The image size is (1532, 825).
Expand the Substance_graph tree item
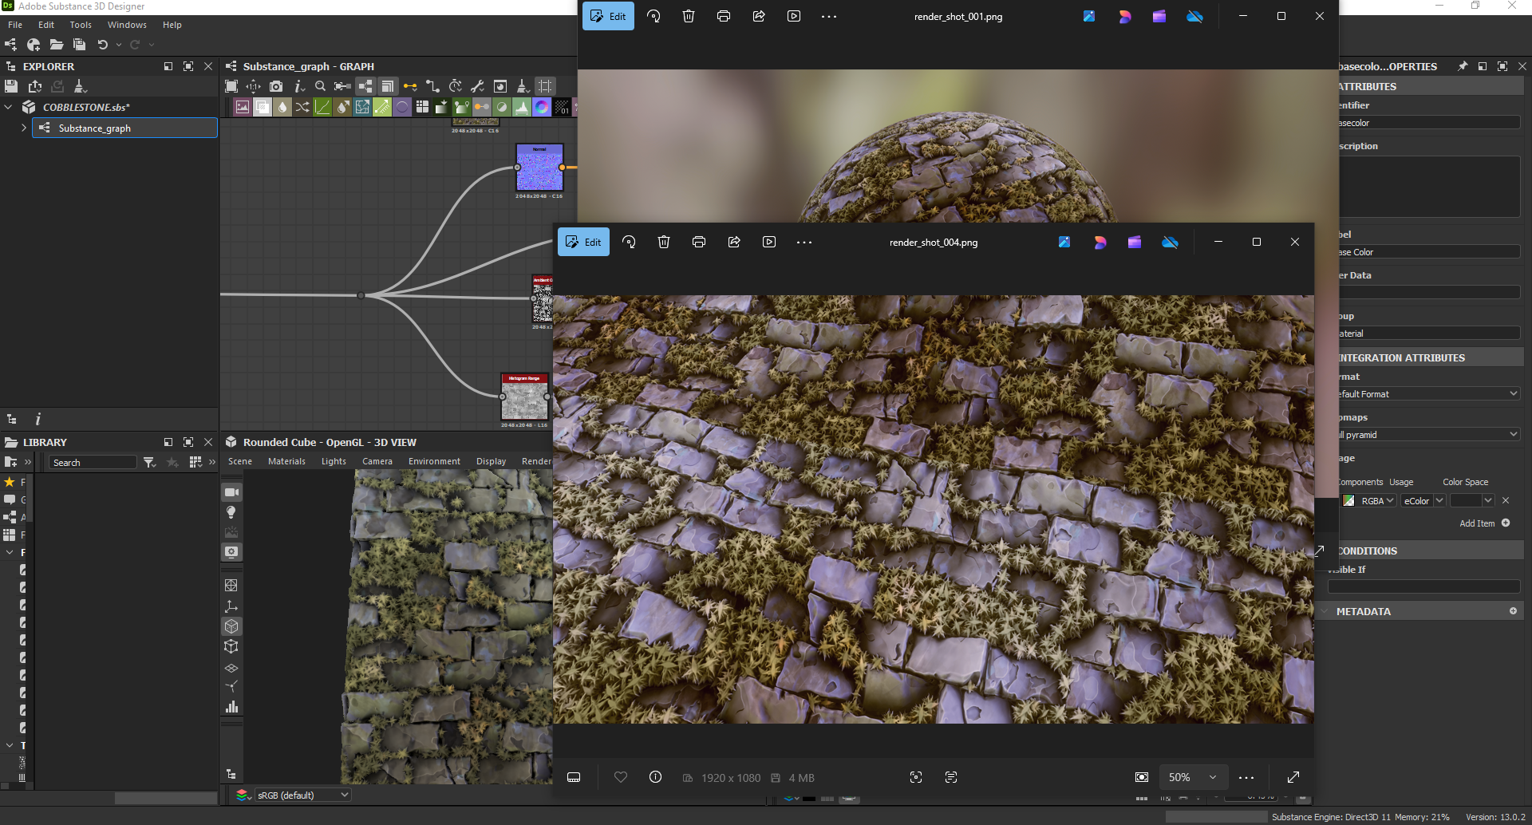23,128
